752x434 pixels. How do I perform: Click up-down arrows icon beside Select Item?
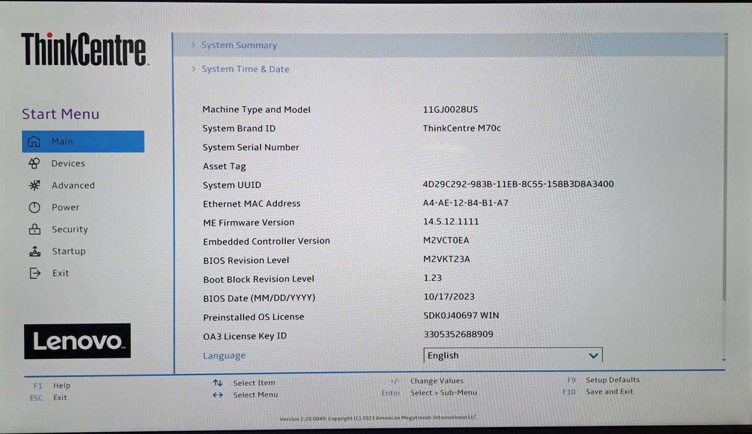click(218, 383)
